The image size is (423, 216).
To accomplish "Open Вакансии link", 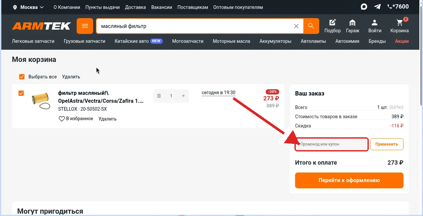I will 162,7.
